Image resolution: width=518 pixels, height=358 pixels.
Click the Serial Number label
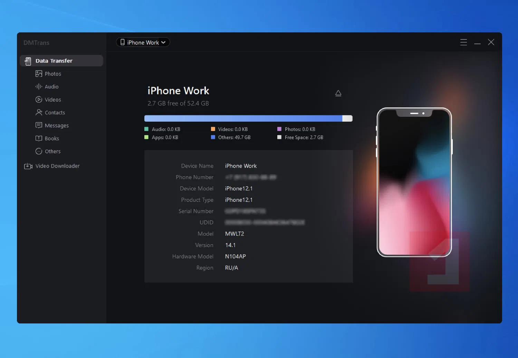(x=196, y=211)
